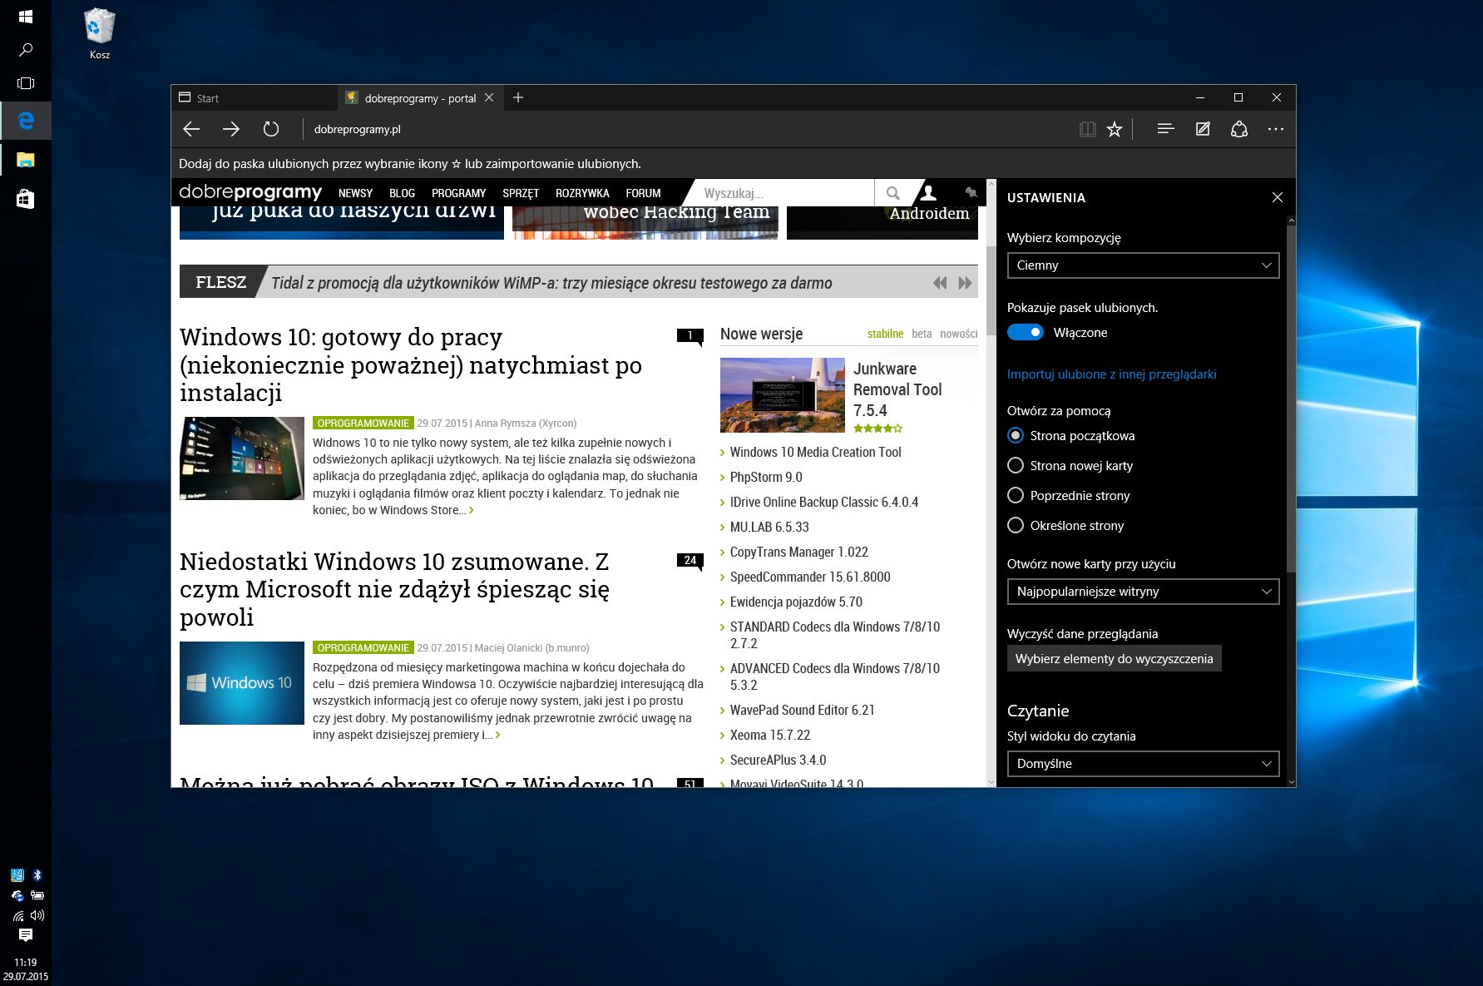Viewport: 1483px width, 986px height.
Task: Open the Najpopularniejsze witryny dropdown
Action: tap(1143, 592)
